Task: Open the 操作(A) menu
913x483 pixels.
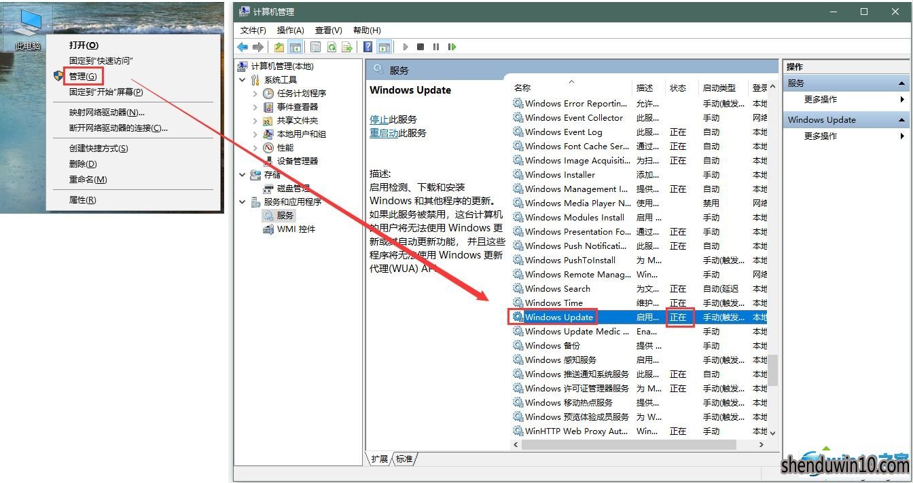Action: 291,30
